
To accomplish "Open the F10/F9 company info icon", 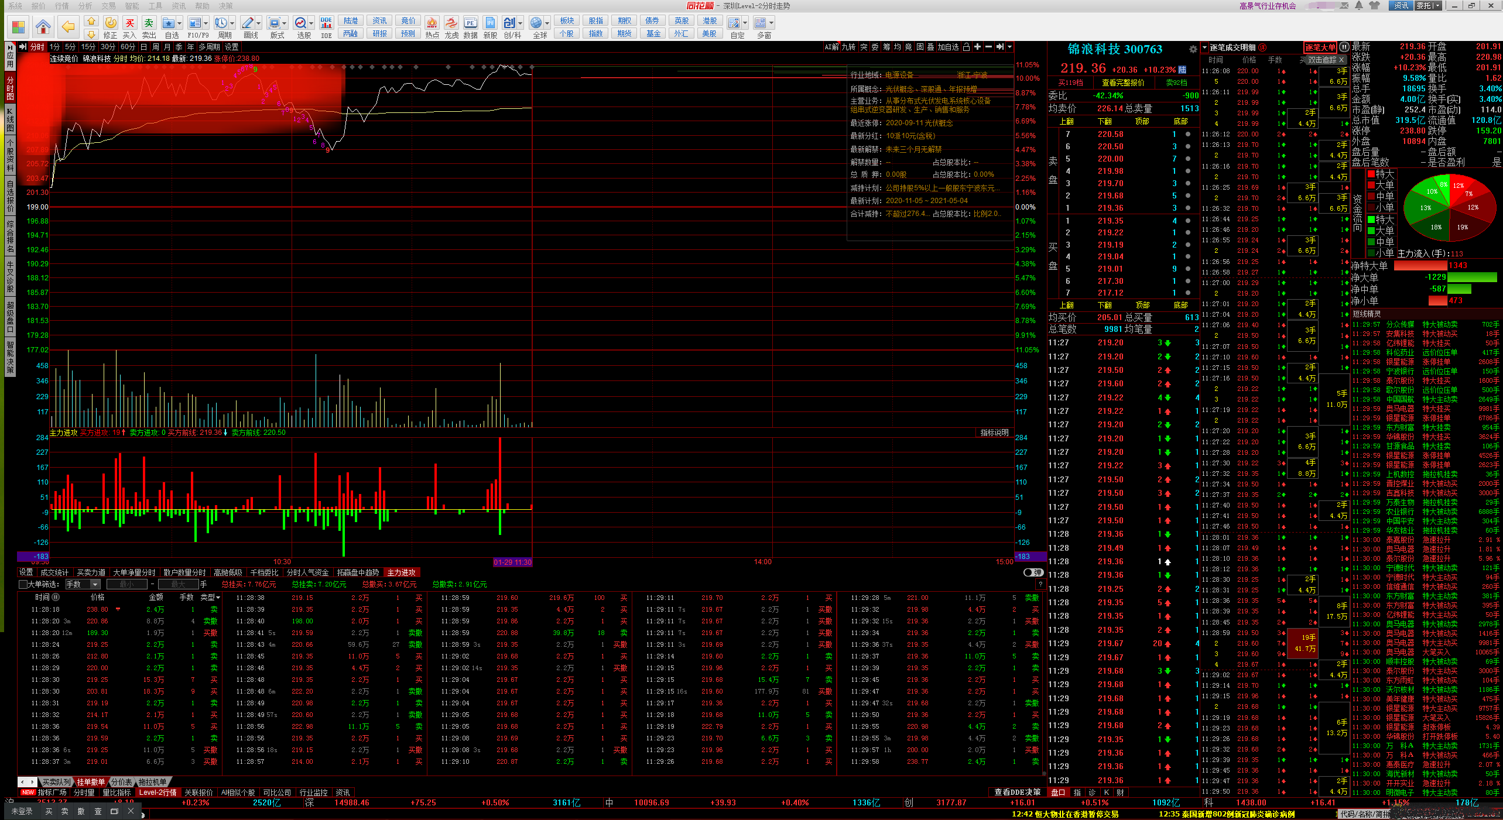I will point(195,23).
